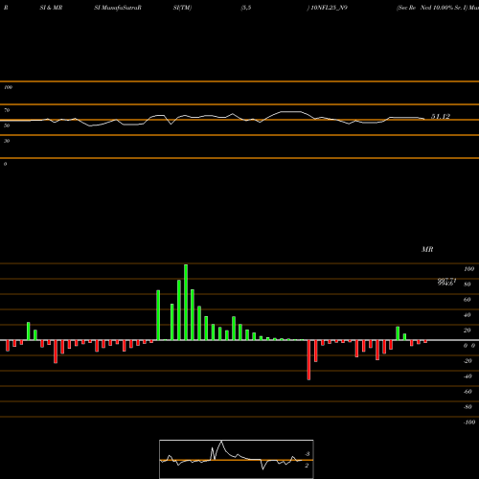
Task: Click the MR axis label '-100'
Action: pyautogui.click(x=468, y=422)
